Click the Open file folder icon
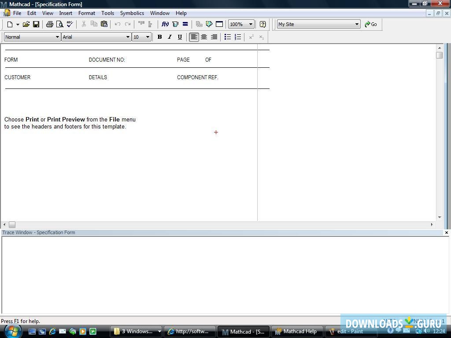Image resolution: width=451 pixels, height=338 pixels. [x=26, y=25]
